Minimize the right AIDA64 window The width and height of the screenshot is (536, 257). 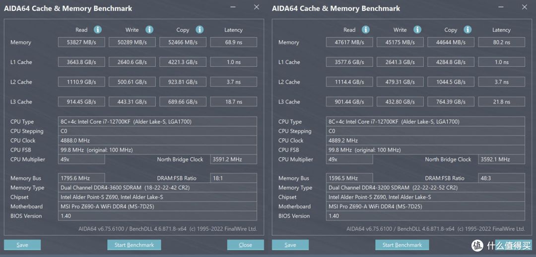click(x=501, y=7)
